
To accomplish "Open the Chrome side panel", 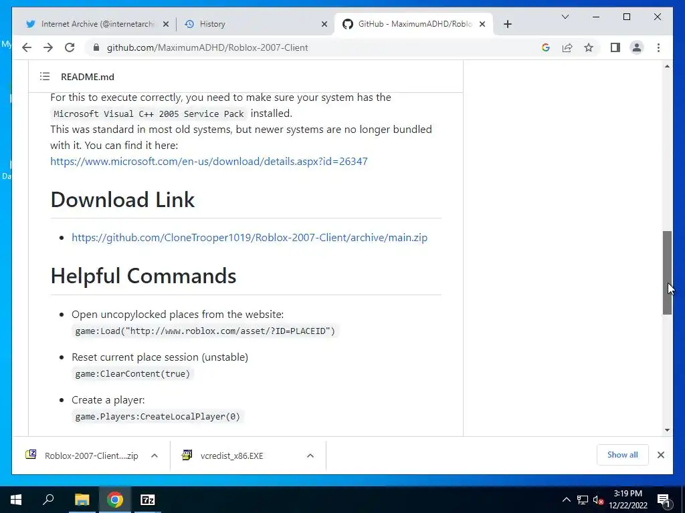I will point(615,47).
